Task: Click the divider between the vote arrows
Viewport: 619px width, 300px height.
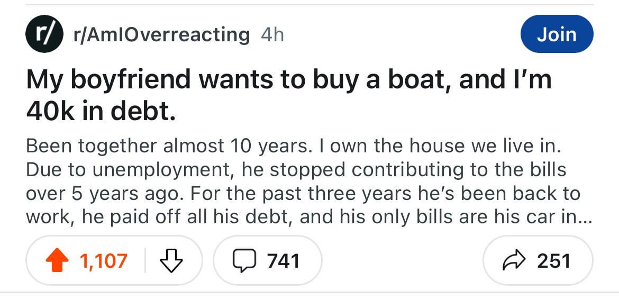Action: [145, 261]
